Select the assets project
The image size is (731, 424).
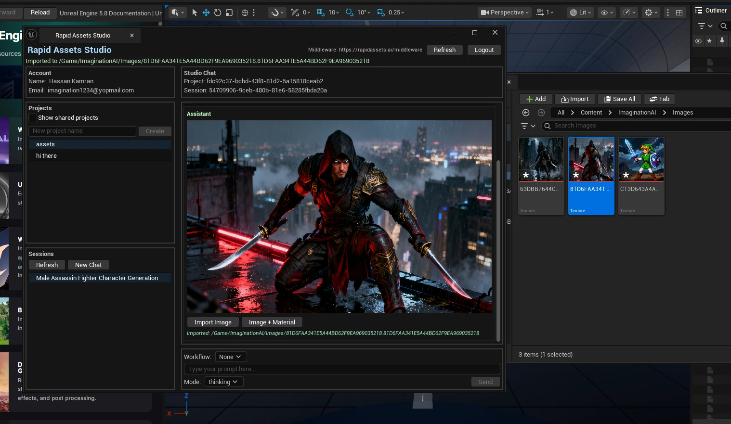[x=100, y=144]
